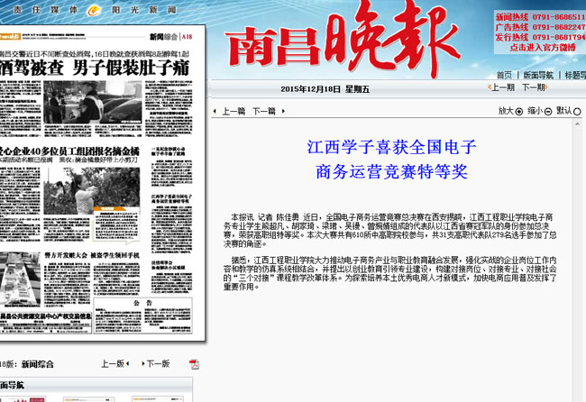Click the 版面导航 section header at bottom left
The image size is (586, 402).
click(x=12, y=385)
